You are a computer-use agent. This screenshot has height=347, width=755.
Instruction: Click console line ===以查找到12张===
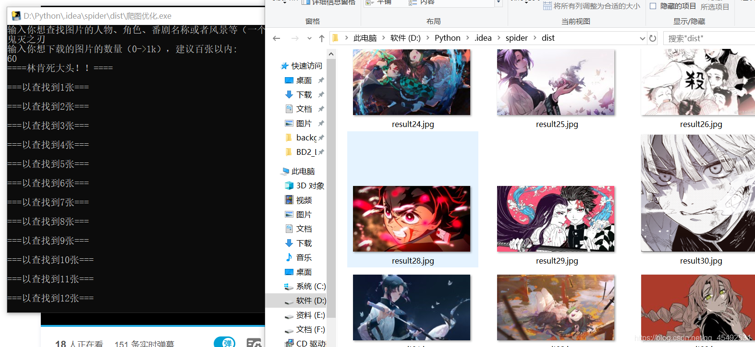50,298
